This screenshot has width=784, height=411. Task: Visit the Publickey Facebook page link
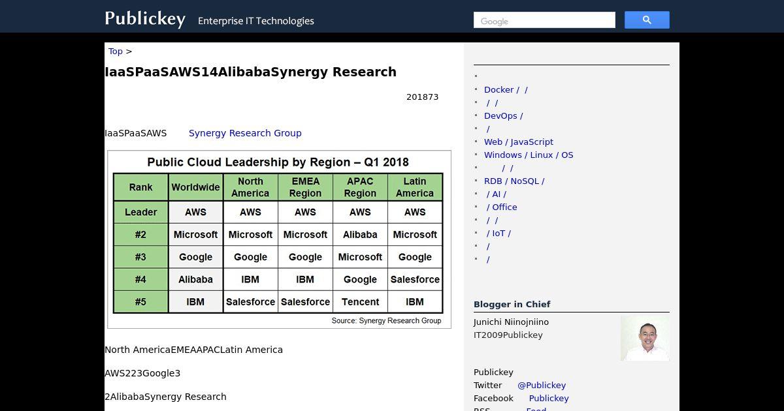(x=549, y=398)
